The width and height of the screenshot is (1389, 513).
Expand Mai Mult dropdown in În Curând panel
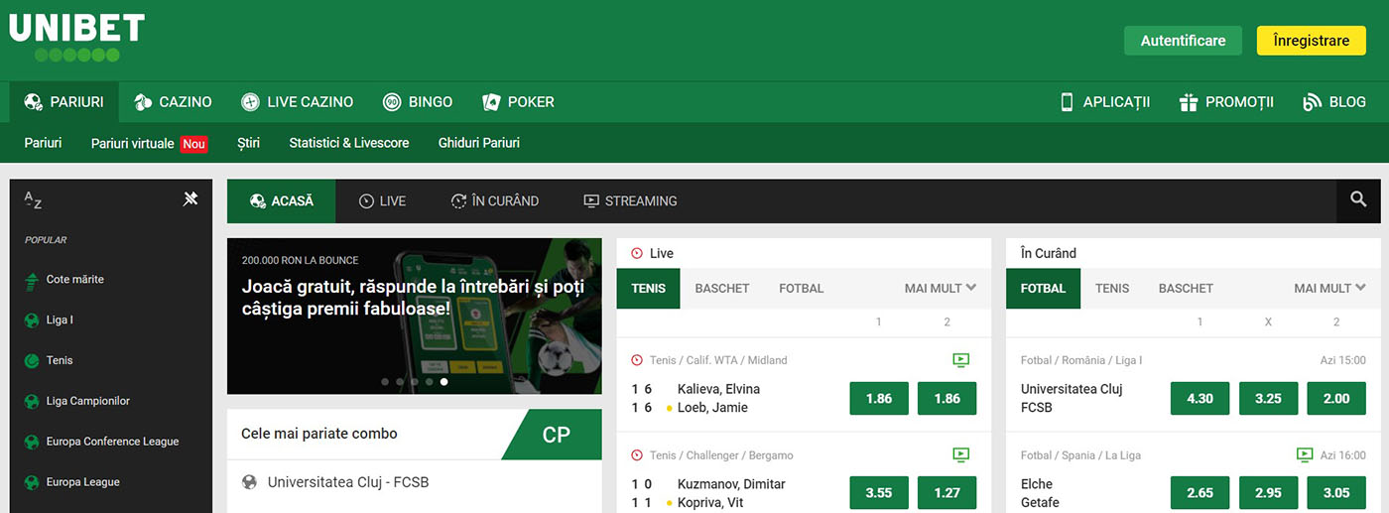pos(1329,288)
